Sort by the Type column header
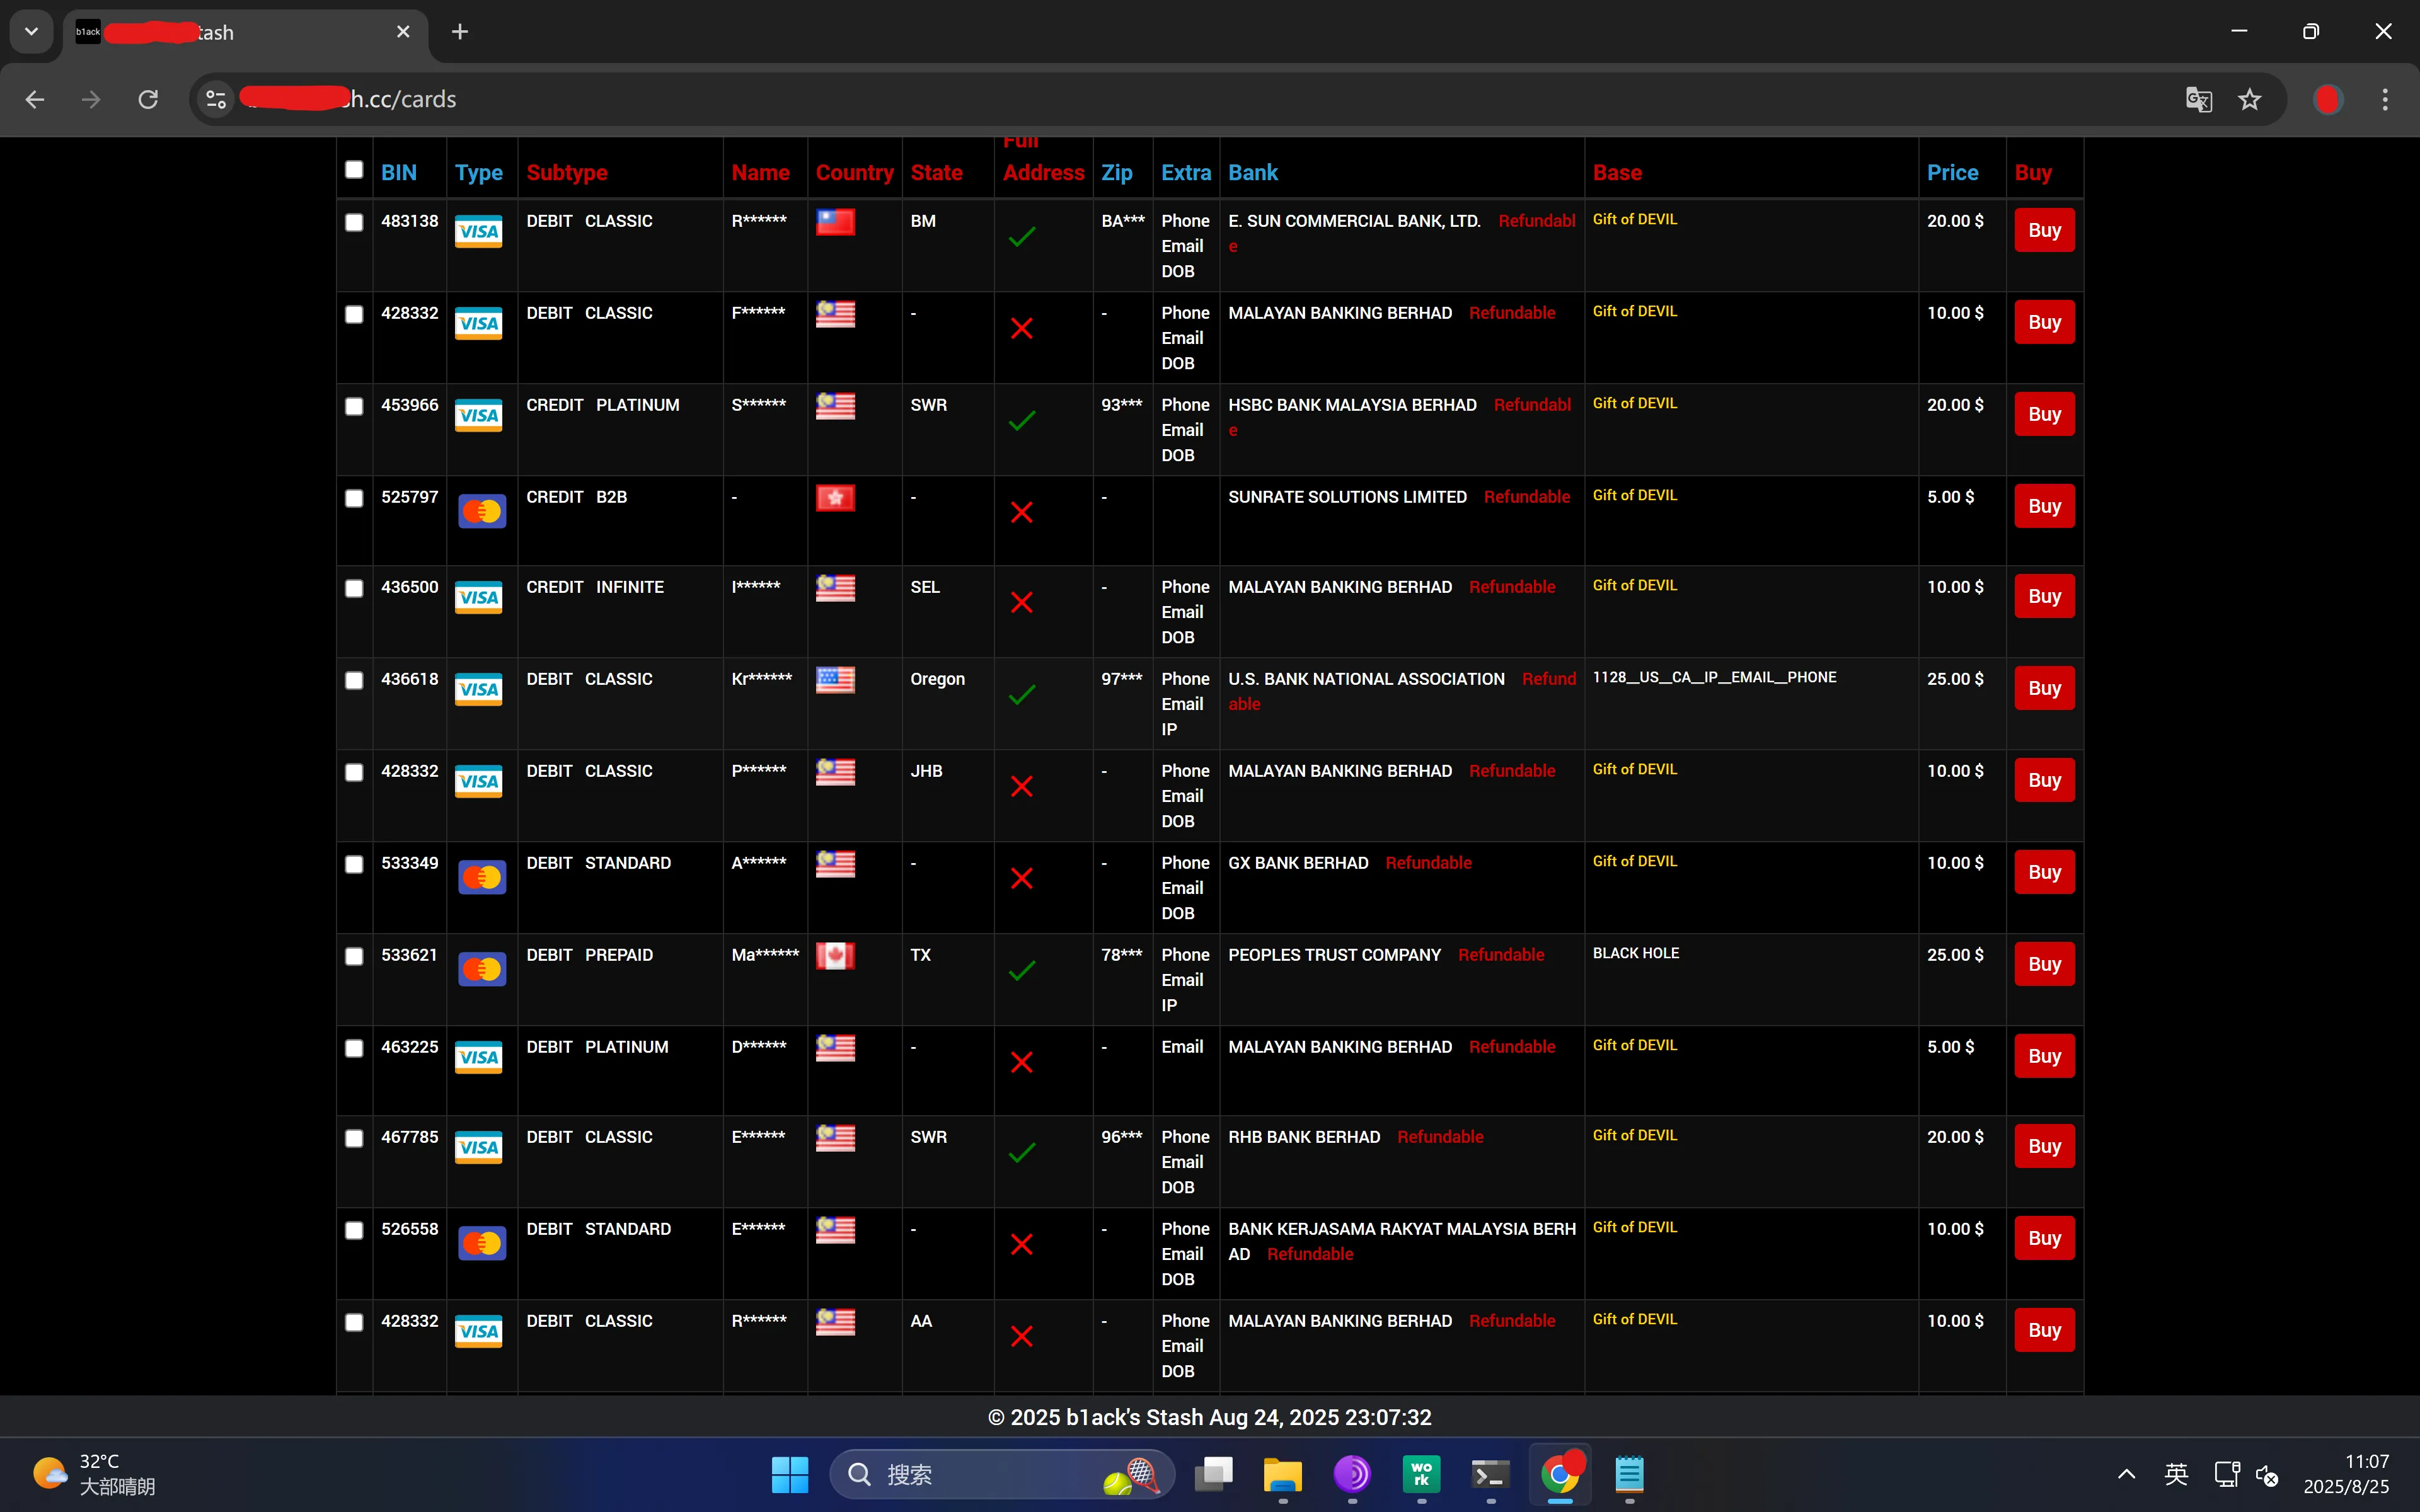Viewport: 2420px width, 1512px height. click(x=479, y=172)
